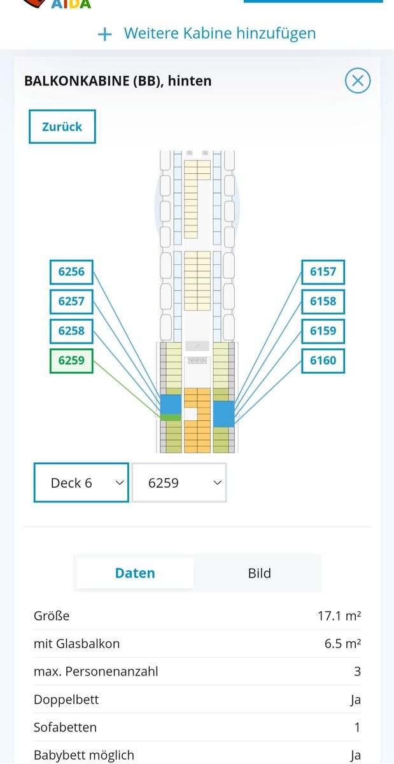
Task: Pick cabin 6159 label
Action: pos(323,331)
